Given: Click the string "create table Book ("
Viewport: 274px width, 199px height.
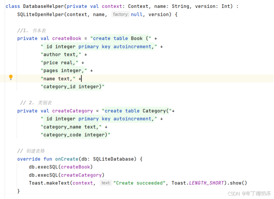Looking at the screenshot, I should (x=121, y=38).
